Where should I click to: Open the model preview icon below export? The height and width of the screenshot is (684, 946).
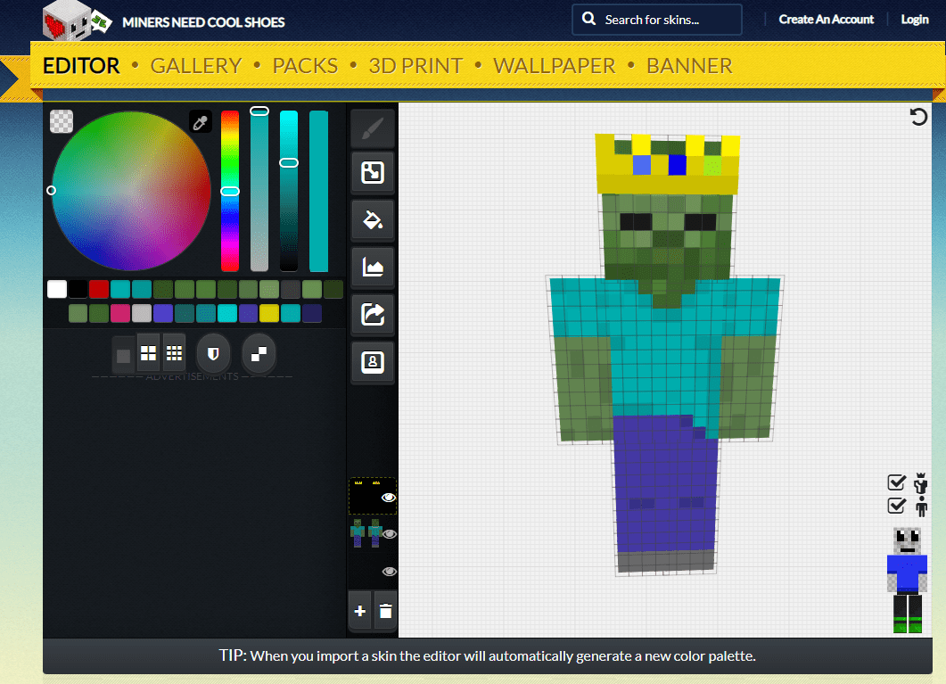[372, 362]
